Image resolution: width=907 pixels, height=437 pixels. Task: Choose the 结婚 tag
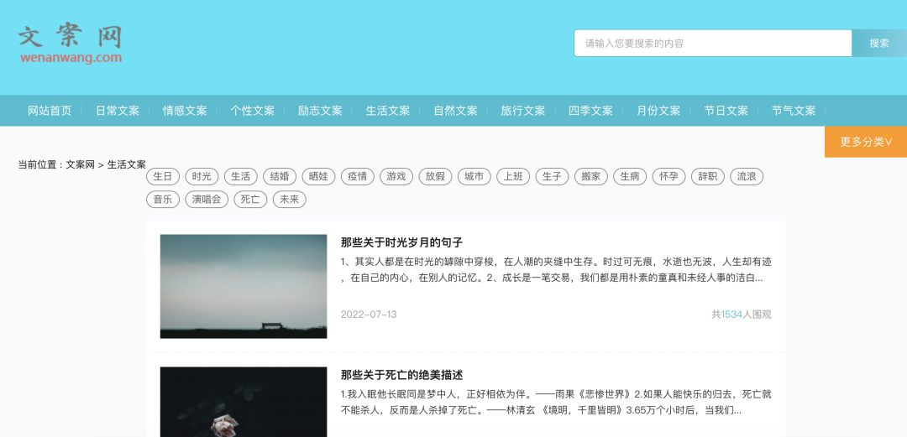pyautogui.click(x=280, y=176)
